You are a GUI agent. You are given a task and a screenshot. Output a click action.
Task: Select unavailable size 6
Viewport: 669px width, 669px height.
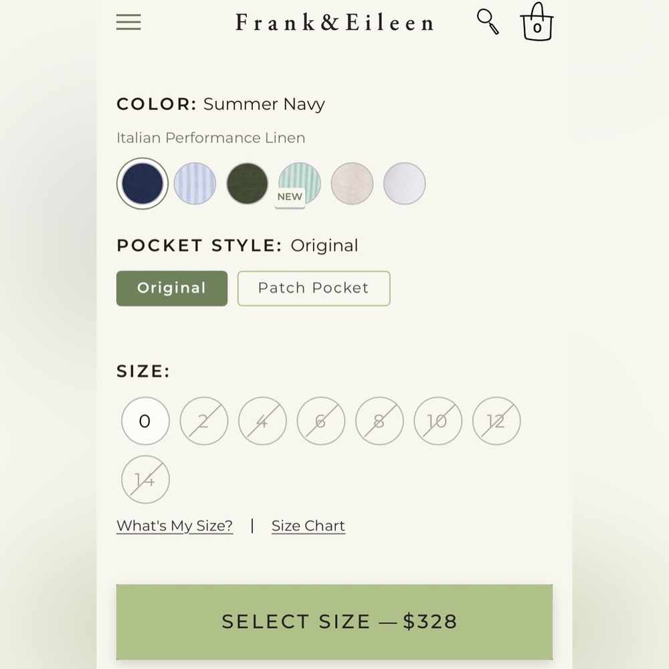[321, 421]
